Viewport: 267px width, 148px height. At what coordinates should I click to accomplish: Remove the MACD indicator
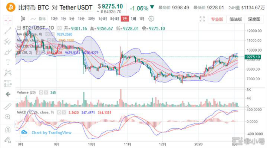pyautogui.click(x=64, y=112)
